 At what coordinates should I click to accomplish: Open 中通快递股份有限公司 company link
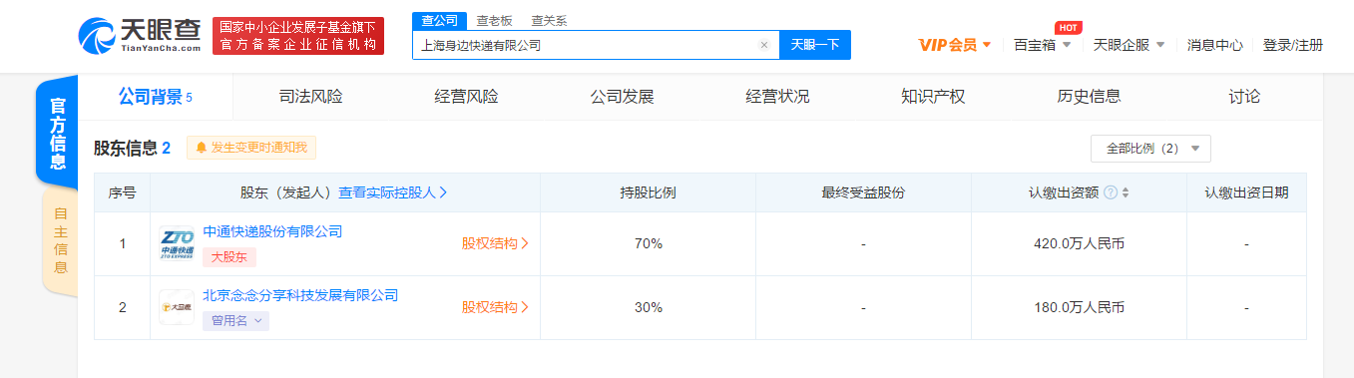(272, 231)
